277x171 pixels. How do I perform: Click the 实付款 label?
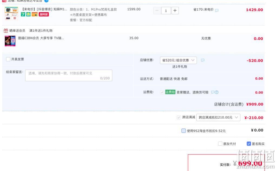point(225,165)
